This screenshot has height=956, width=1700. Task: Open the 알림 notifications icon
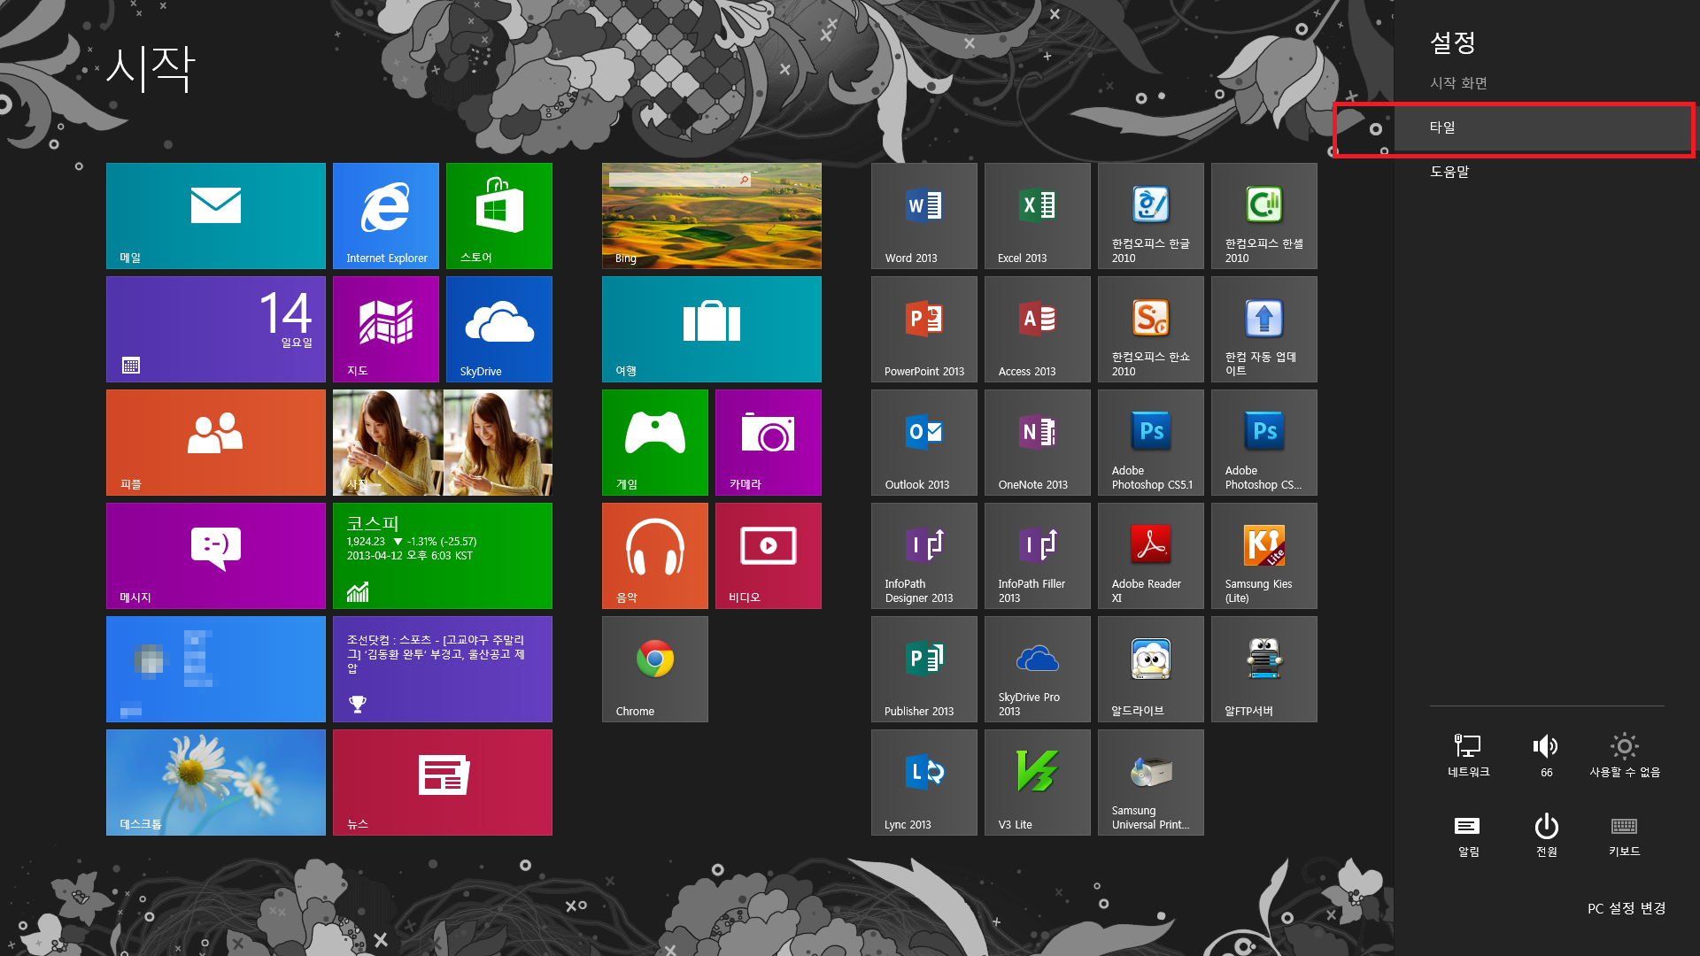1468,835
